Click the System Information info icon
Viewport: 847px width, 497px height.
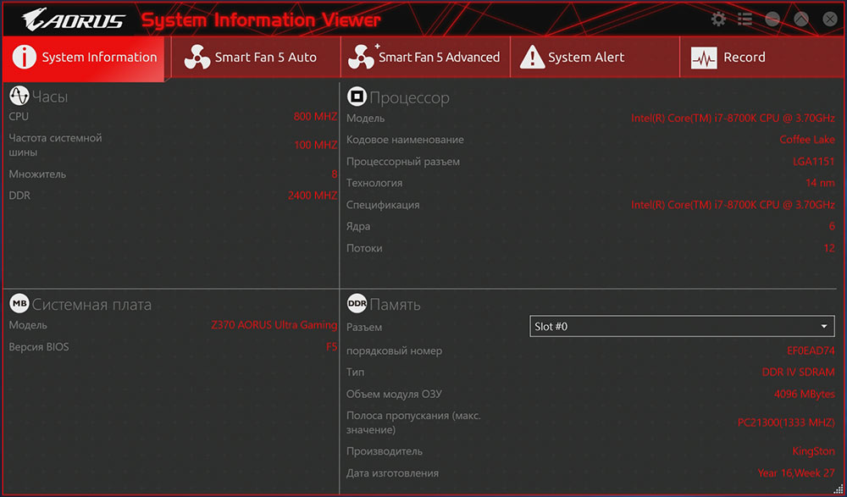(x=25, y=57)
